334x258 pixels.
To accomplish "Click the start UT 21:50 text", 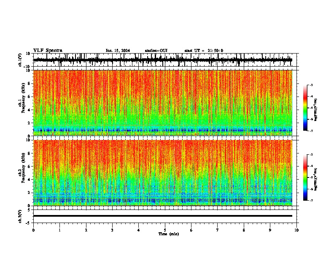I will tap(204, 51).
